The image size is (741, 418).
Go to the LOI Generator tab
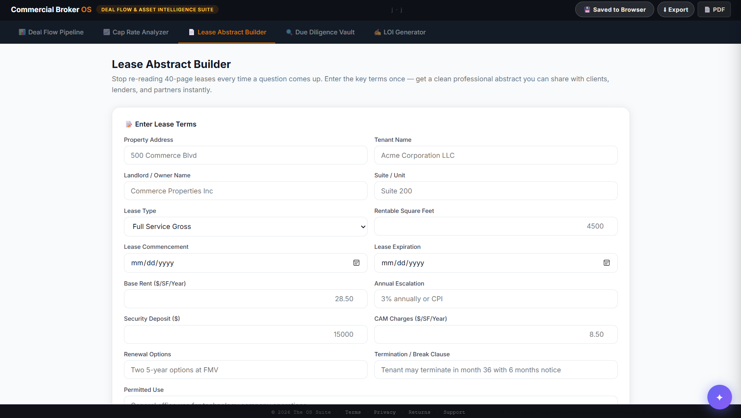400,32
